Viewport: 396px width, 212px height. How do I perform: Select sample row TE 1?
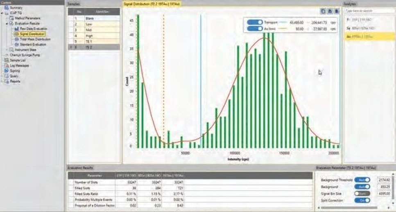click(94, 41)
